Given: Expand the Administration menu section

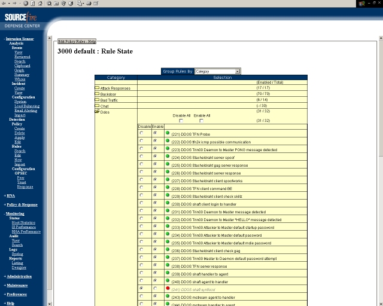Looking at the screenshot, I should pyautogui.click(x=18, y=277).
